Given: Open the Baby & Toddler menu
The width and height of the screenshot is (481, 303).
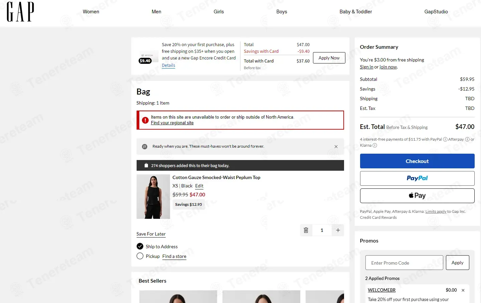Looking at the screenshot, I should [356, 12].
